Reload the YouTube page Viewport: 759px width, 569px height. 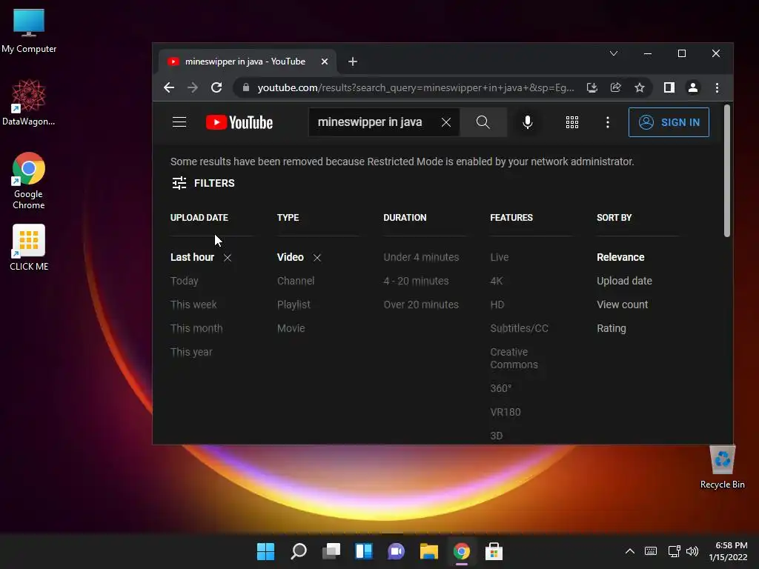(x=216, y=87)
